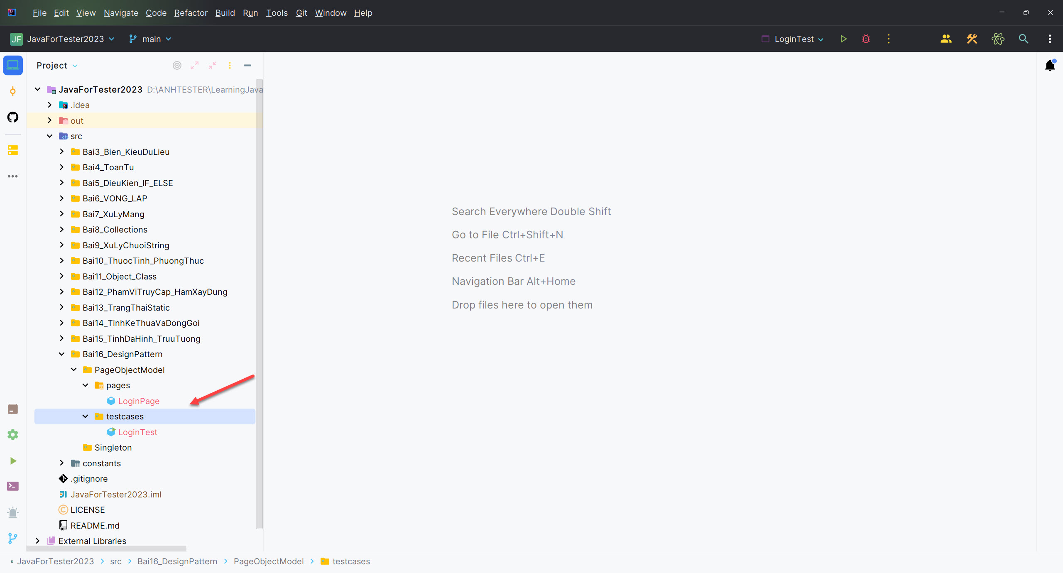Select opened file target icon
The height and width of the screenshot is (573, 1063).
(x=177, y=66)
